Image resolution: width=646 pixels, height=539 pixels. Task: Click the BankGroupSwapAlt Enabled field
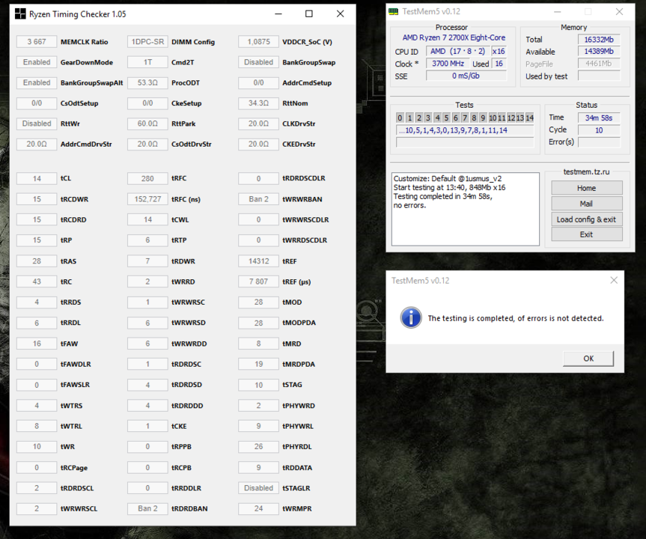click(37, 82)
